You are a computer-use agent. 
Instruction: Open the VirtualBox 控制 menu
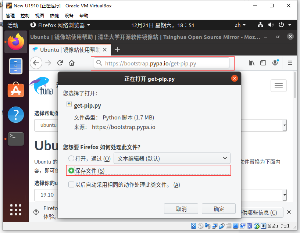tap(25, 15)
